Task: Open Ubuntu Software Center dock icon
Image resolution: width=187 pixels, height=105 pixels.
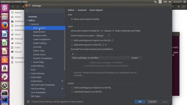Action: (x=5, y=60)
